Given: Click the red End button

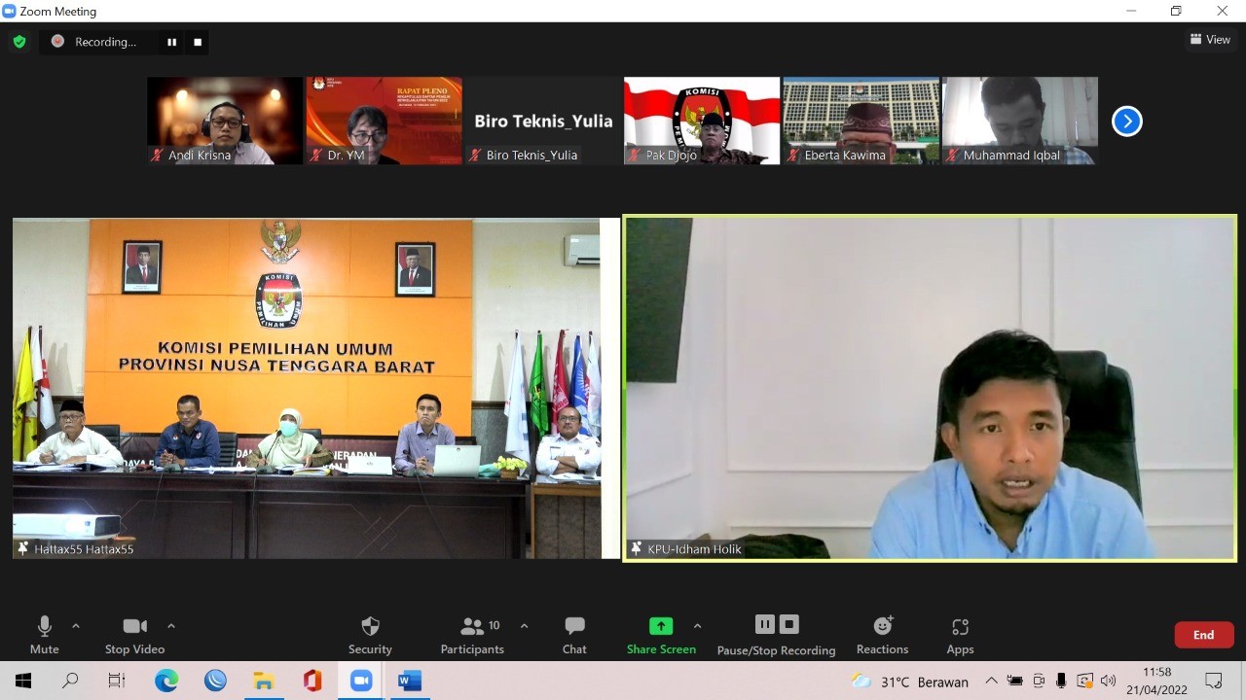Looking at the screenshot, I should click(1203, 635).
